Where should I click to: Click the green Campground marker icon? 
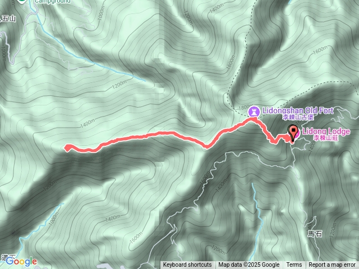point(22,1)
